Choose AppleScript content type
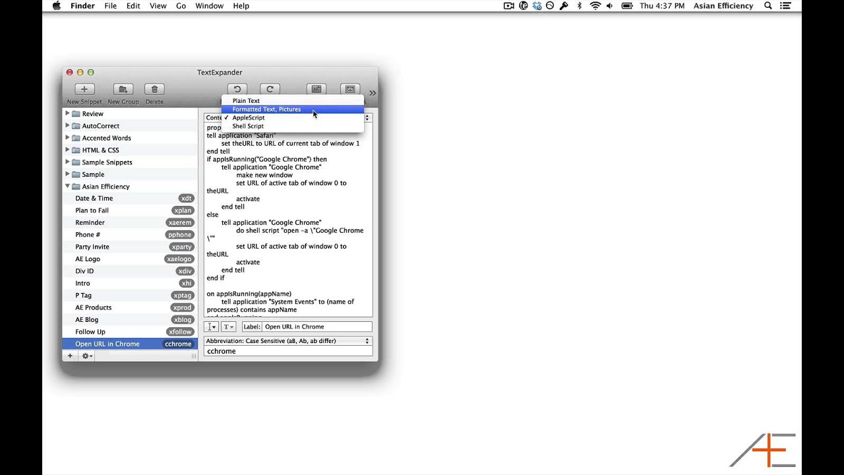This screenshot has width=844, height=475. point(292,117)
